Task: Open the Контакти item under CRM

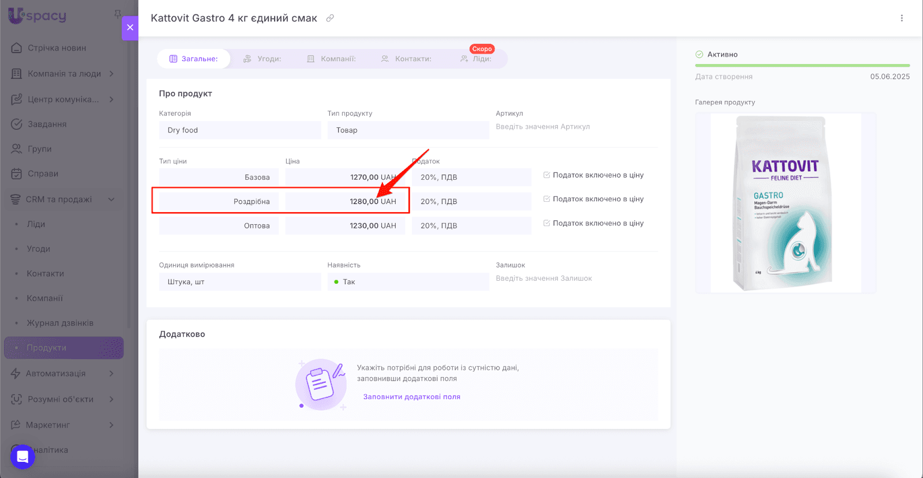Action: [x=45, y=273]
